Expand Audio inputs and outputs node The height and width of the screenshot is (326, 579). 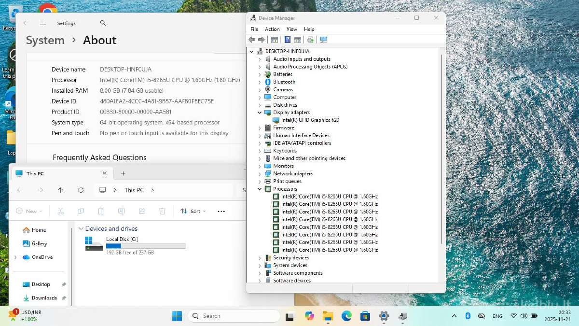click(260, 59)
